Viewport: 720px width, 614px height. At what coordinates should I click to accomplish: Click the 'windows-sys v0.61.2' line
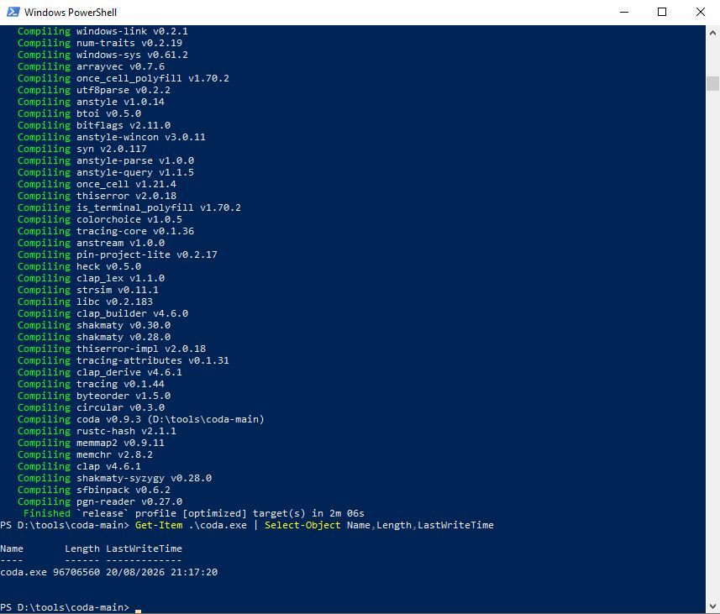[x=102, y=55]
